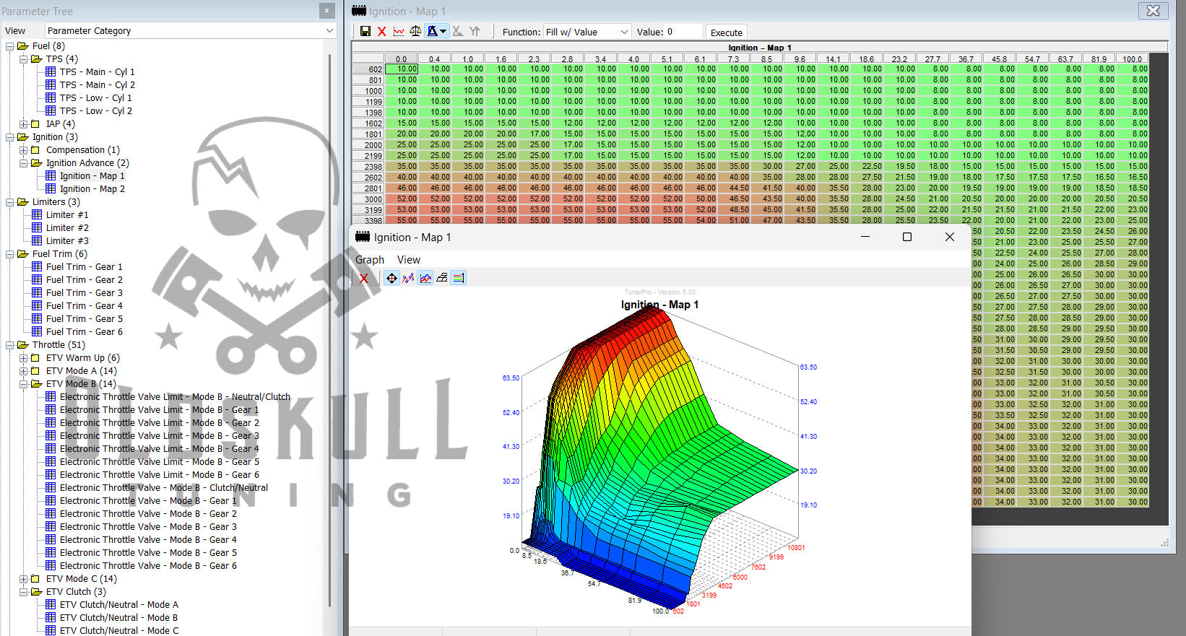Select ETV Clutch/Neutral - Mode A
The image size is (1186, 636).
[118, 604]
